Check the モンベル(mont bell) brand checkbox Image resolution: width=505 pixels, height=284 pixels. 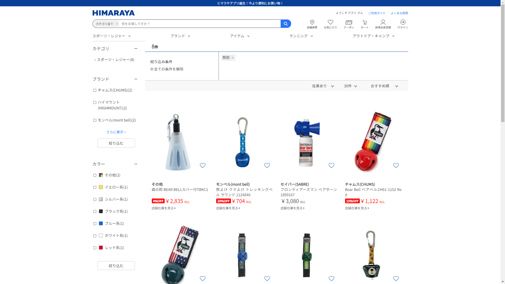(95, 120)
